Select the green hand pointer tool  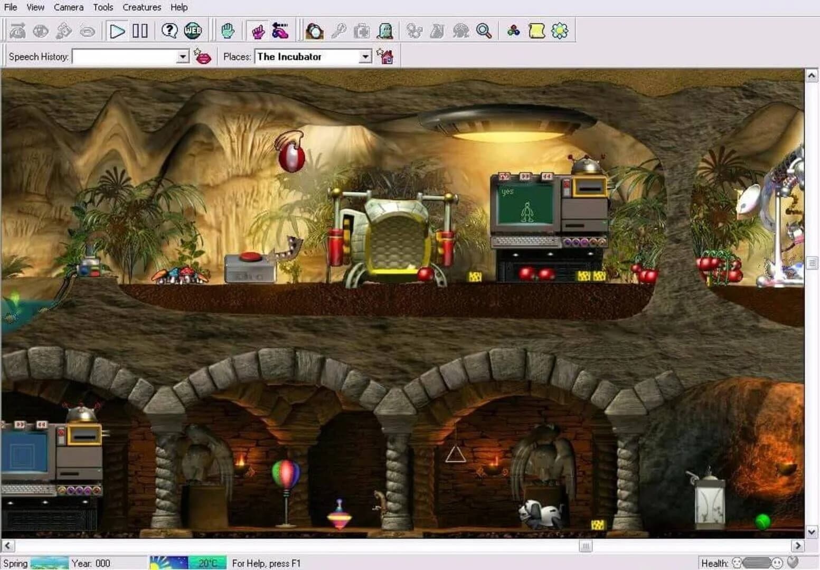point(227,31)
